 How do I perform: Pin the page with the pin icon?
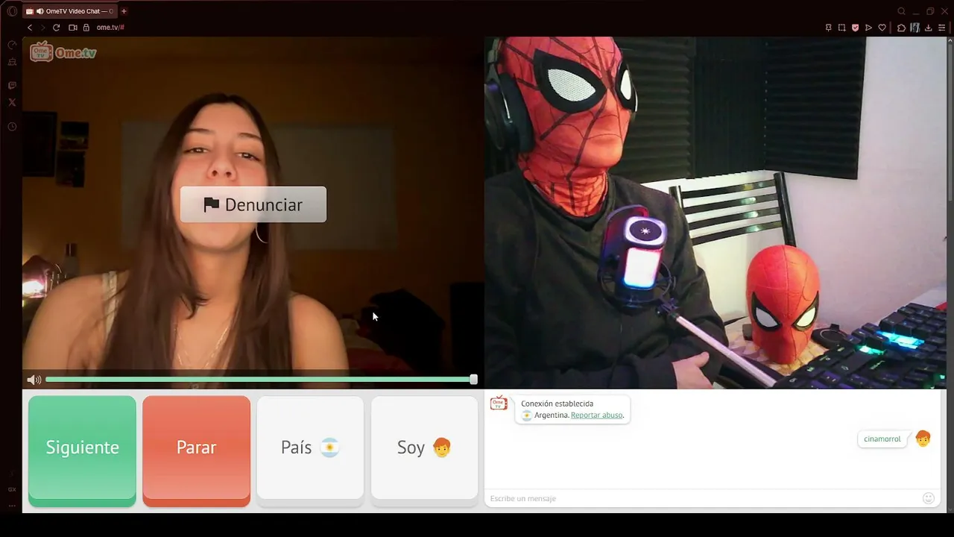pos(828,28)
